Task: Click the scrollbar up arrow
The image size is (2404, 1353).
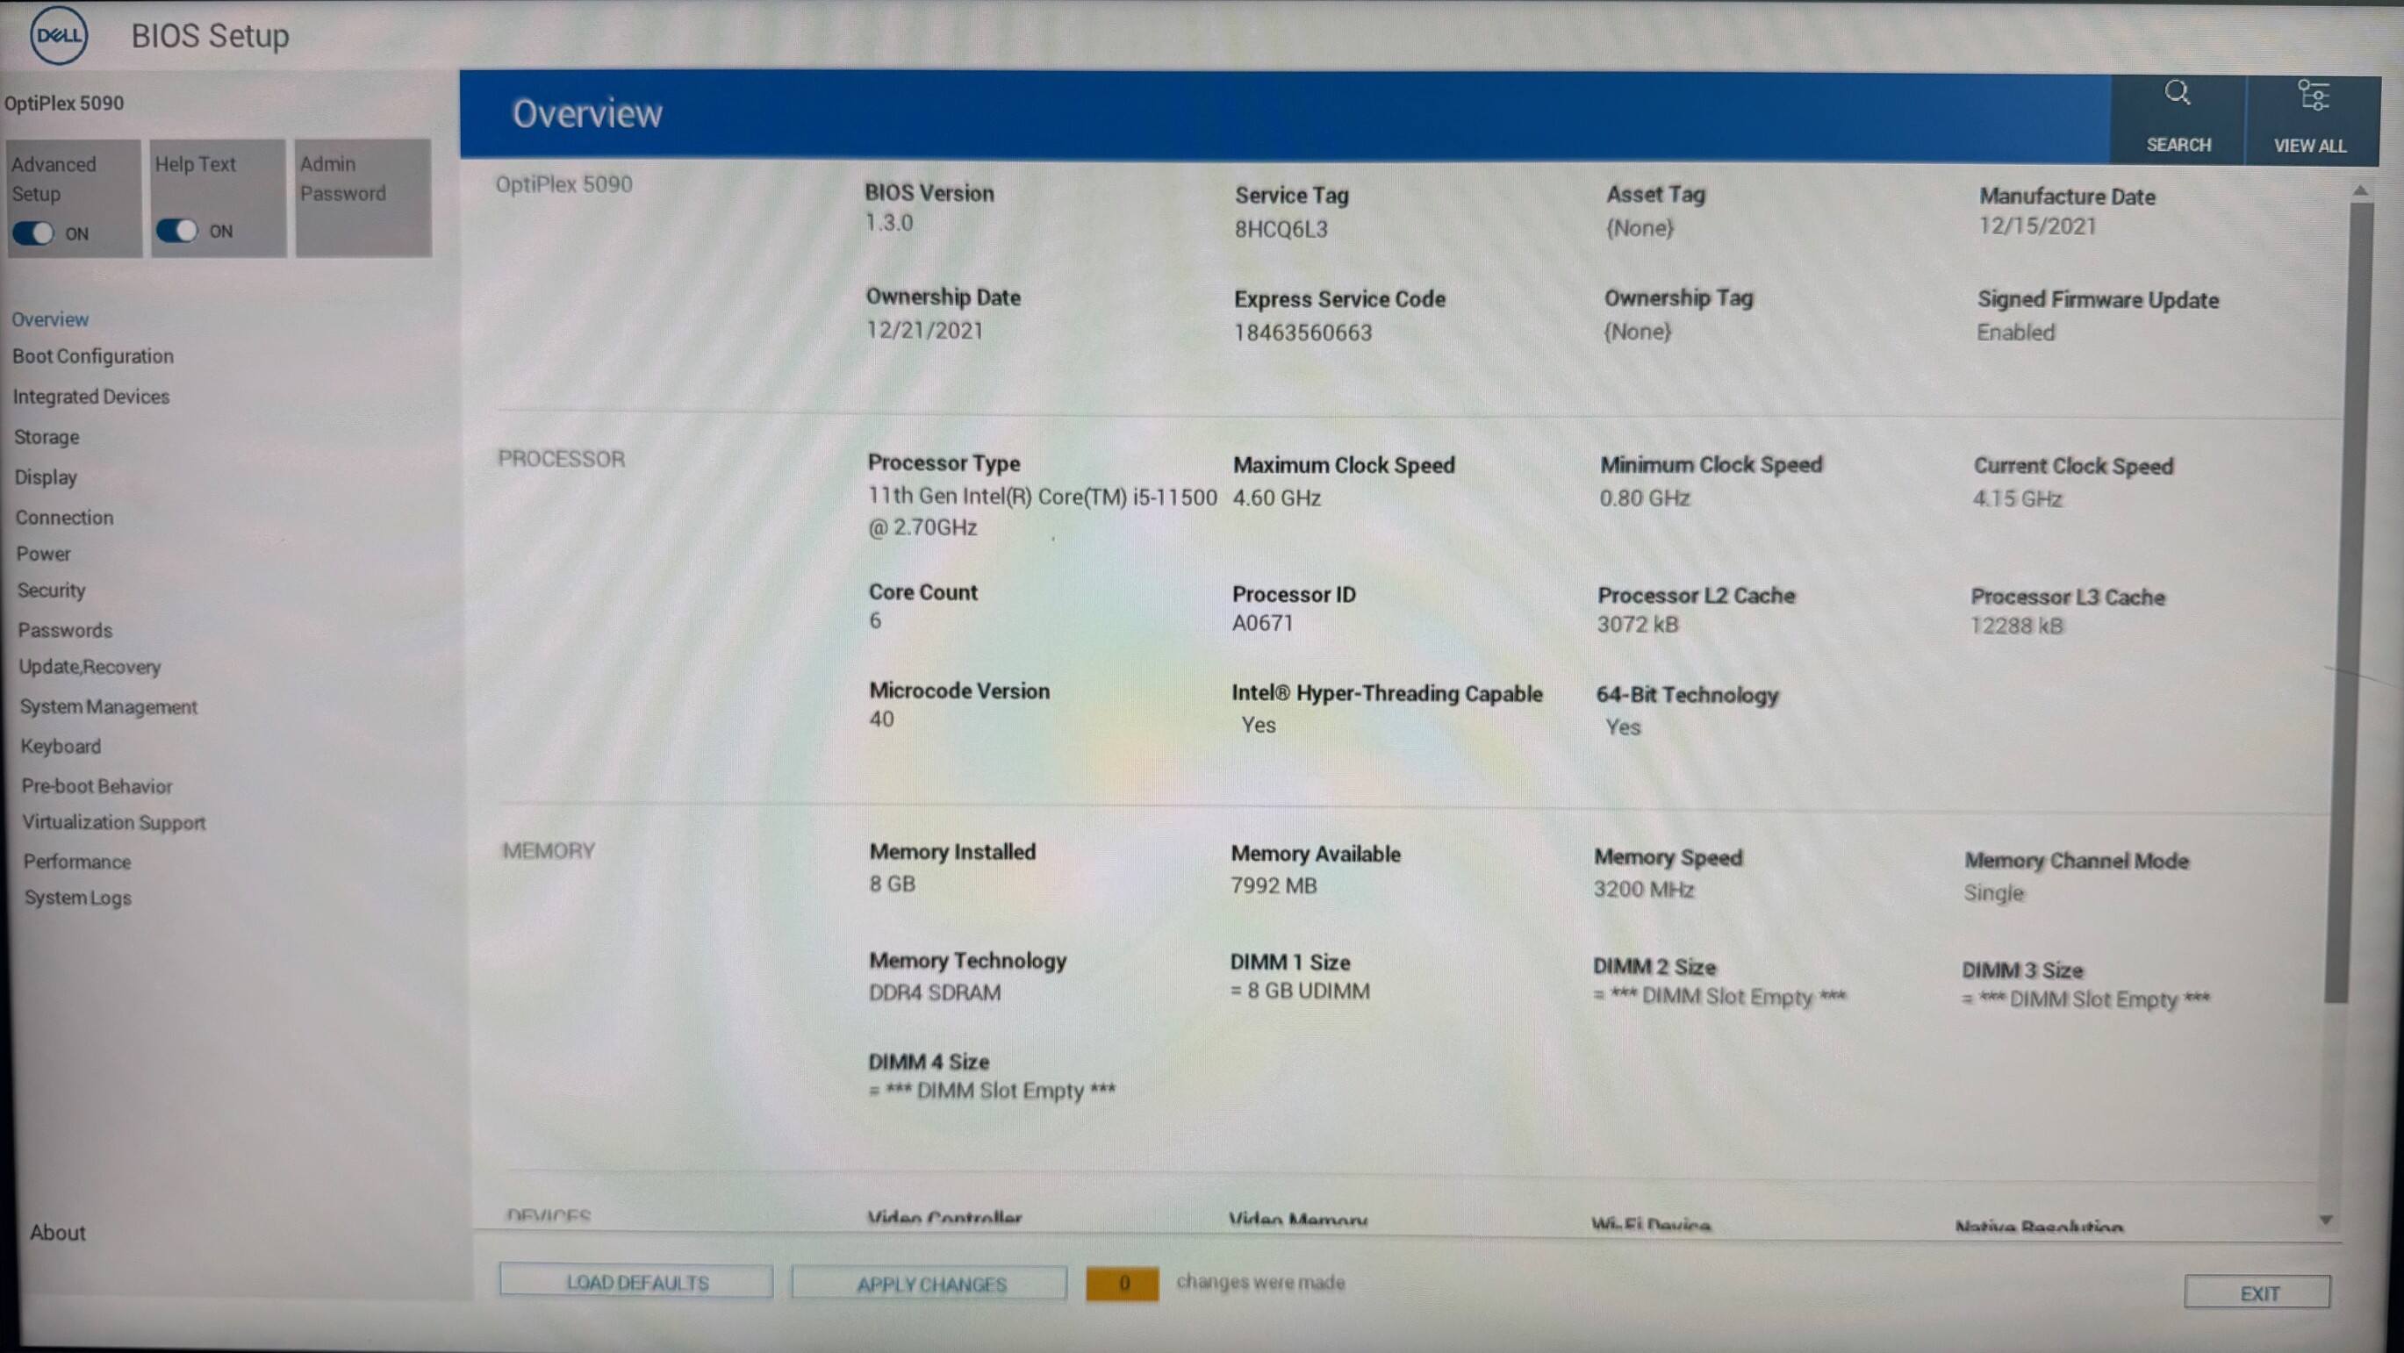Action: point(2360,190)
